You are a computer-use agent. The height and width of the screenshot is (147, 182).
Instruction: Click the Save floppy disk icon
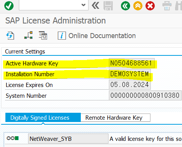108,6
